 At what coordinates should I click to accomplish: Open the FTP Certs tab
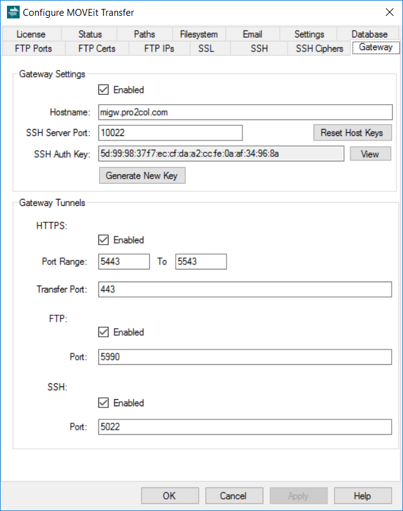coord(96,48)
